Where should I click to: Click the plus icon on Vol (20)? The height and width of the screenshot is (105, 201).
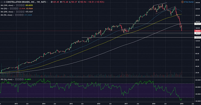tap(15, 8)
